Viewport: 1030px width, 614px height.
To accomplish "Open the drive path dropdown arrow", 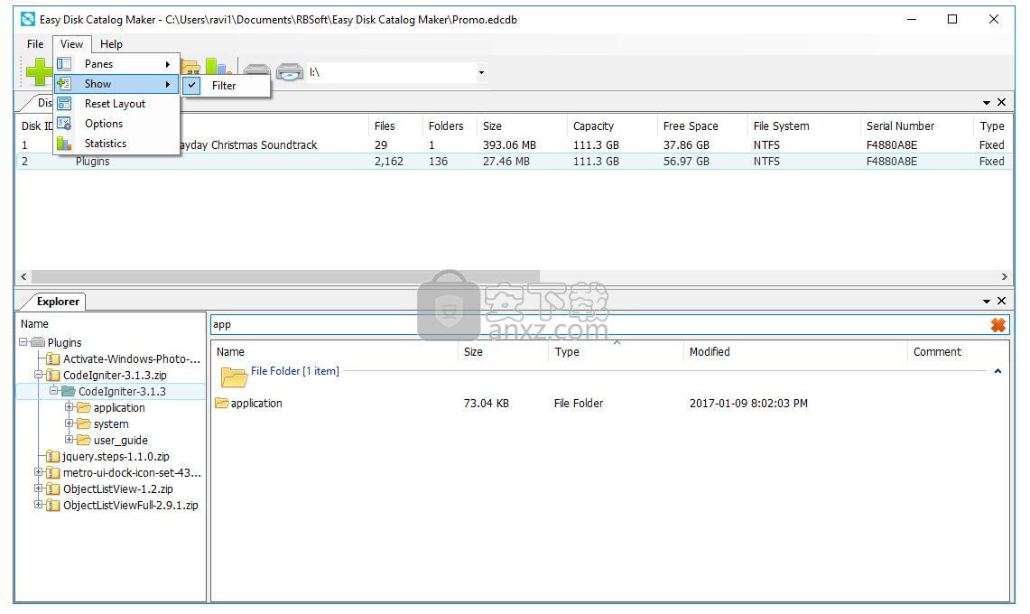I will click(x=481, y=72).
